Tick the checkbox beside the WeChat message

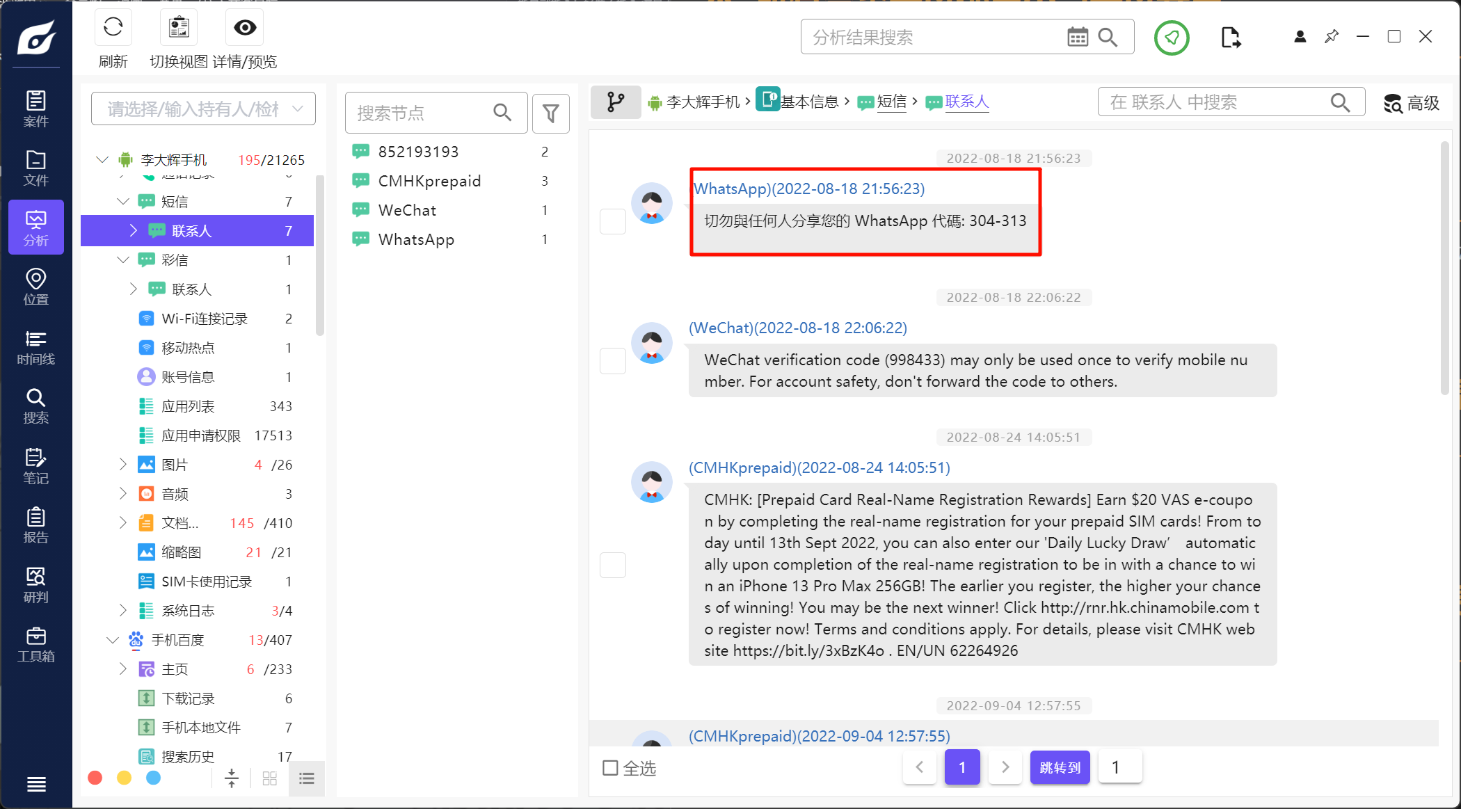[x=613, y=360]
